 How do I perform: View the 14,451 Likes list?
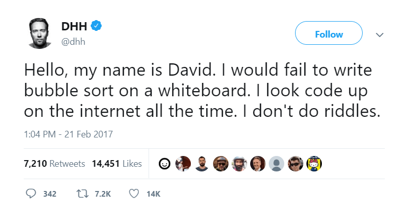click(117, 164)
